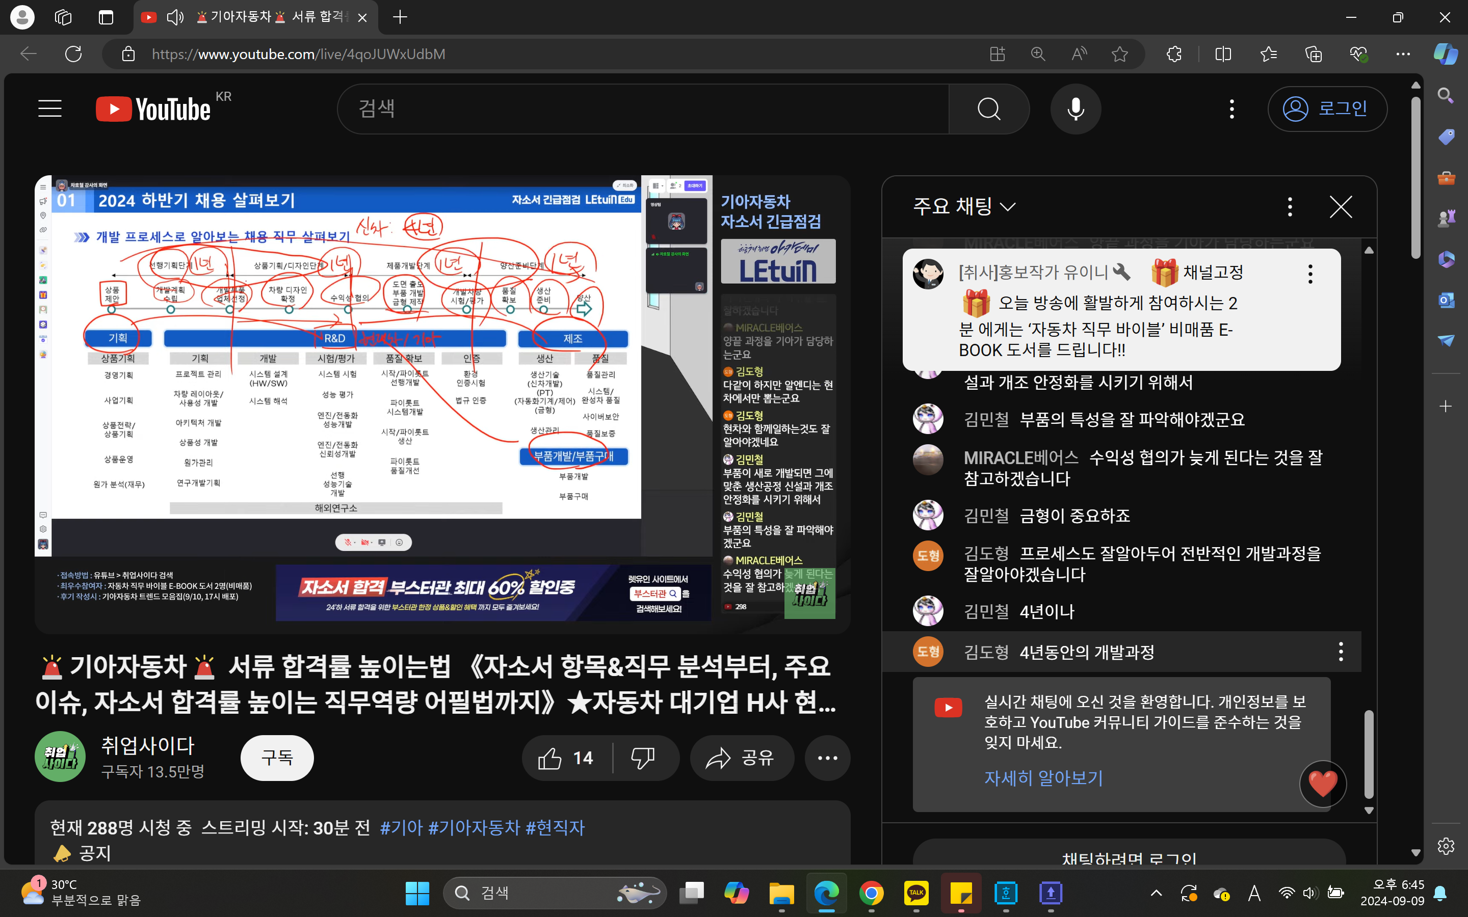View site information lock icon

[x=128, y=54]
